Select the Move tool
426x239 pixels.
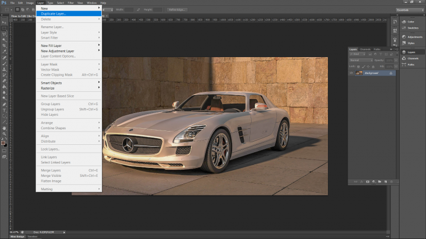click(x=4, y=22)
